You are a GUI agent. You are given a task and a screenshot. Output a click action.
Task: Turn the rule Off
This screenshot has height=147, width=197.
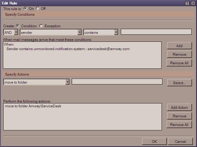coord(38,9)
